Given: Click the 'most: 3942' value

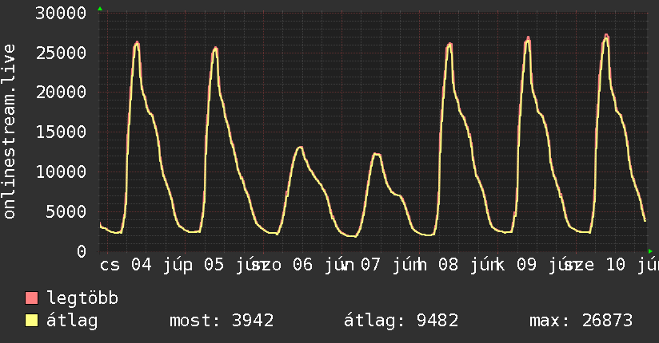Looking at the screenshot, I should 222,321.
